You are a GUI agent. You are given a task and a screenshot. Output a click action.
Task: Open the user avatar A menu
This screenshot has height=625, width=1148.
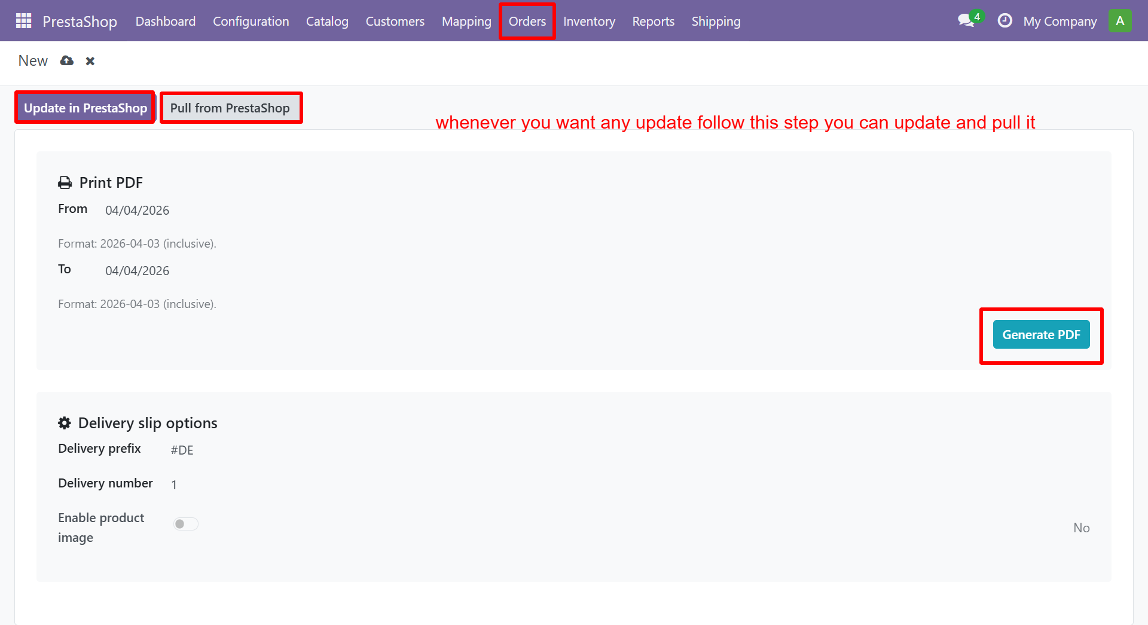1119,21
